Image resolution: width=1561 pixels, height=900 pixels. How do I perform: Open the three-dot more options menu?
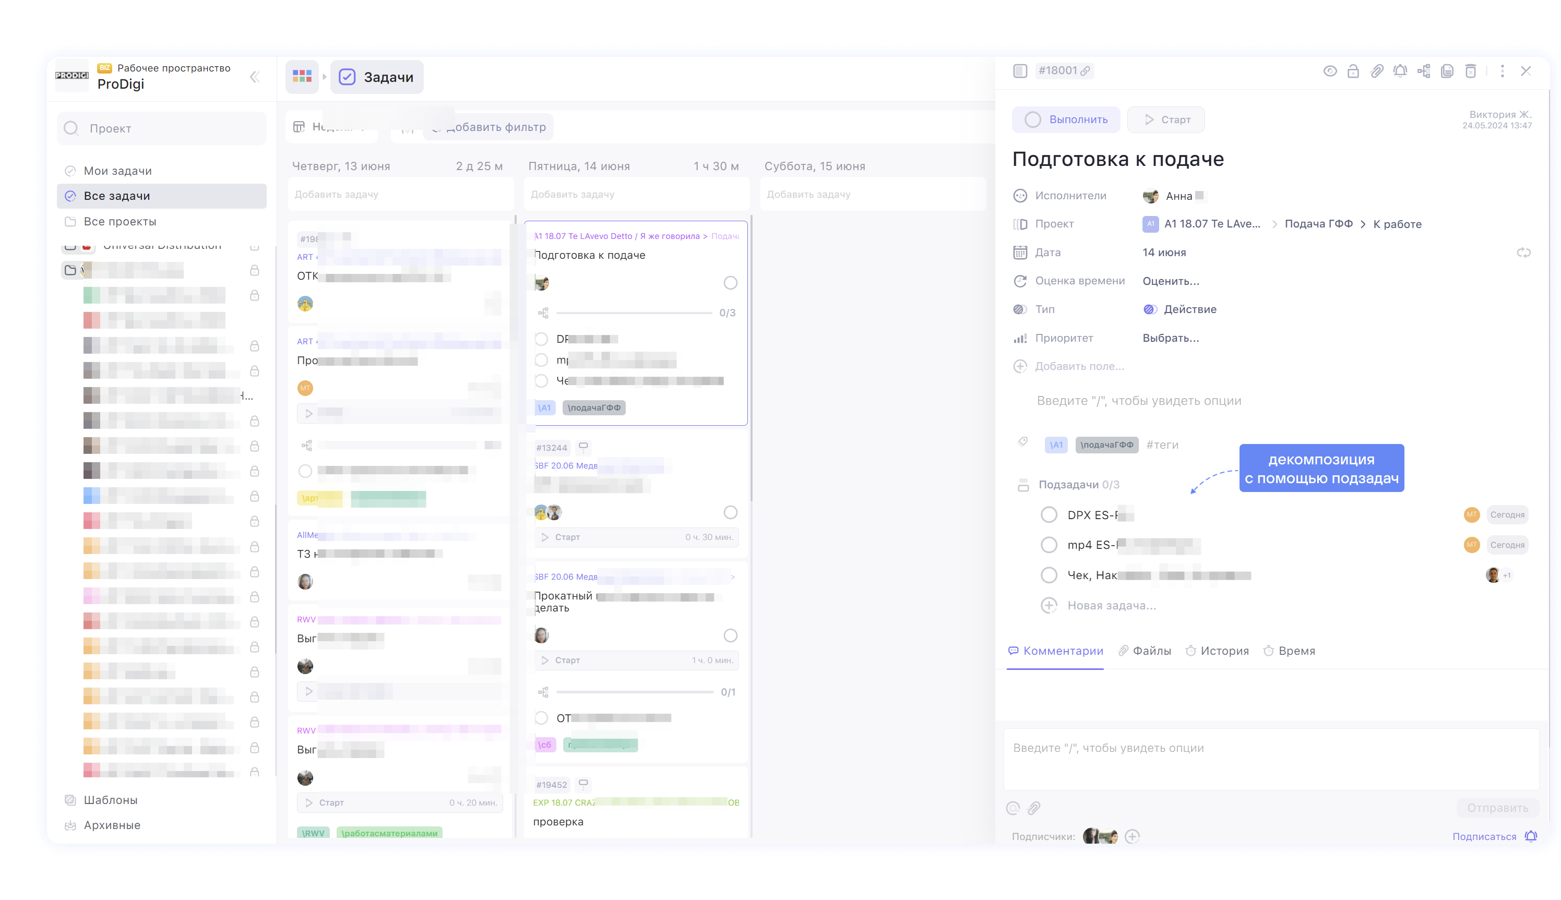pyautogui.click(x=1502, y=71)
